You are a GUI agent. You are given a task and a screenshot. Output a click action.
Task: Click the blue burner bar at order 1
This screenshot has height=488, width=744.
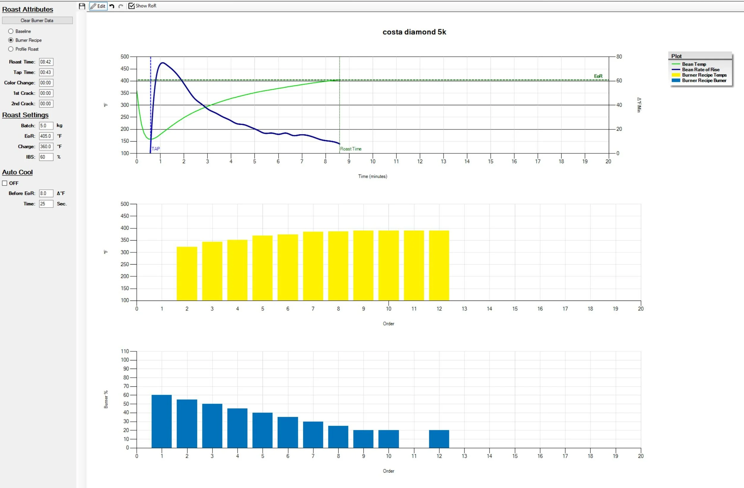(x=162, y=421)
